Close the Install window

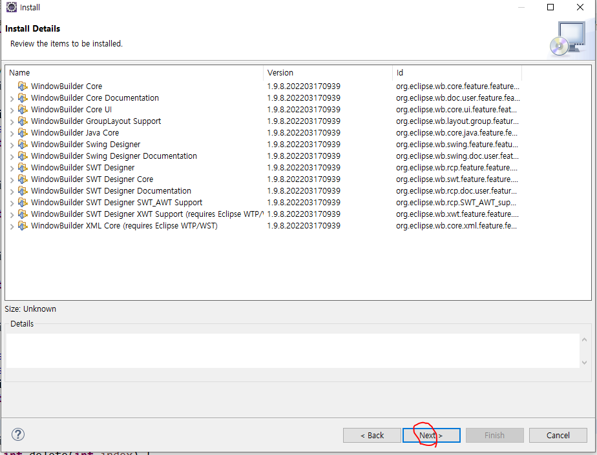pyautogui.click(x=580, y=7)
